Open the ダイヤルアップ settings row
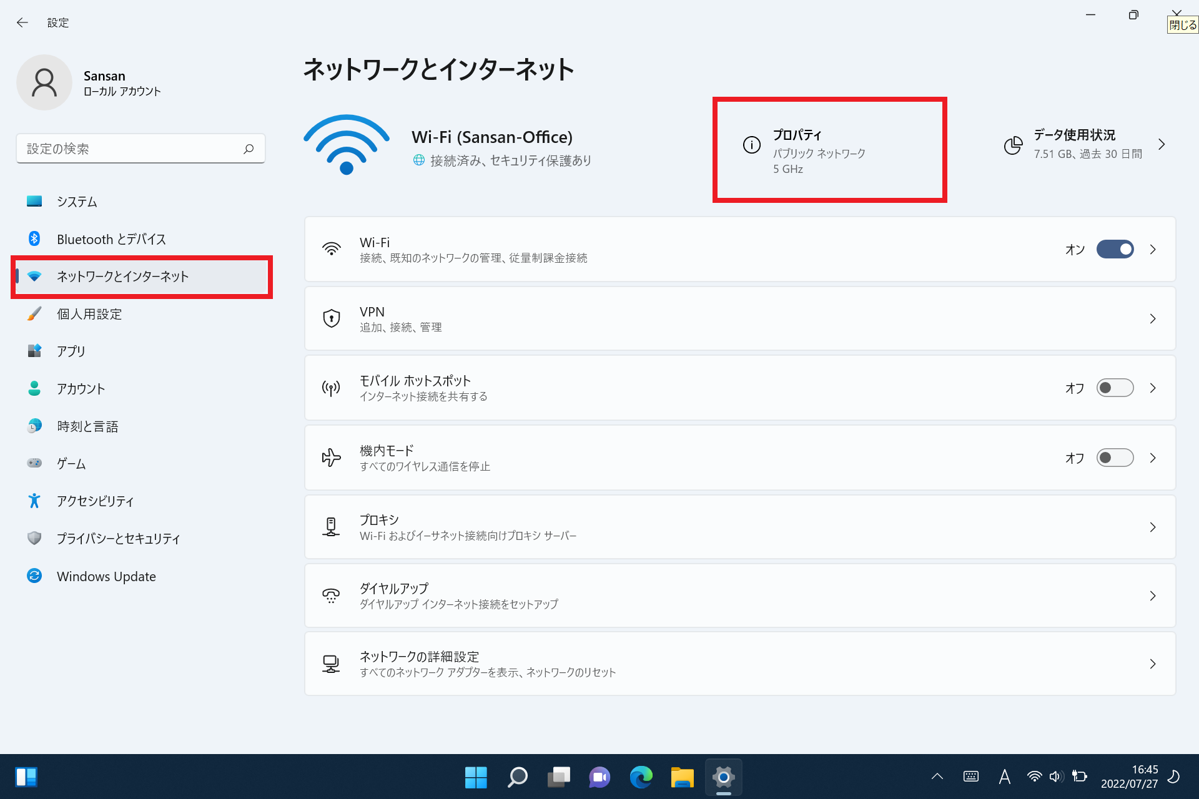Viewport: 1199px width, 799px height. (740, 596)
